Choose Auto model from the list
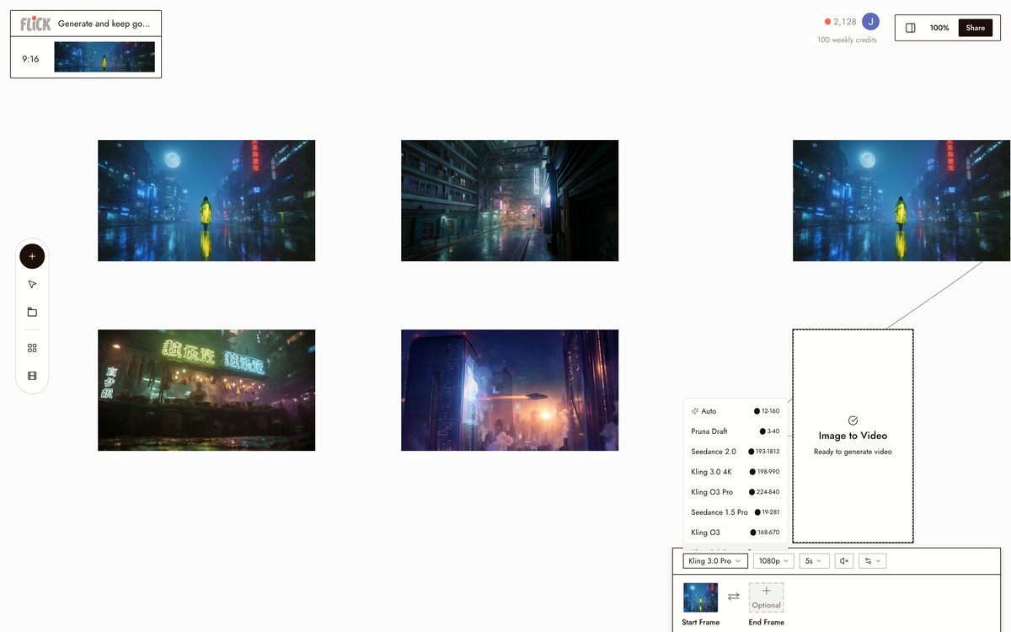 point(736,411)
